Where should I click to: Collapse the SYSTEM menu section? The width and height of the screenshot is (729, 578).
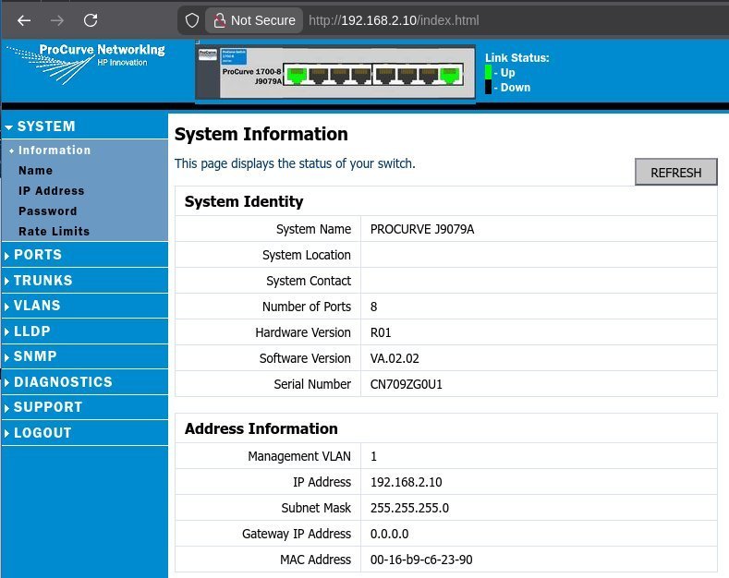point(46,126)
